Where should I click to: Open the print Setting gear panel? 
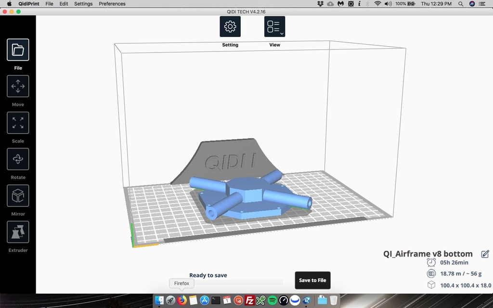(230, 26)
